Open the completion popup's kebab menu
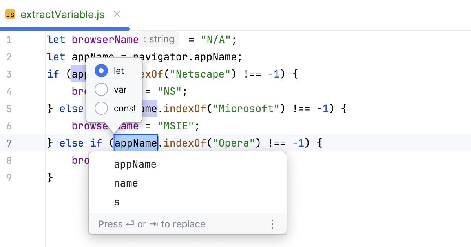Screen dimensions: 471x247 (x=272, y=224)
